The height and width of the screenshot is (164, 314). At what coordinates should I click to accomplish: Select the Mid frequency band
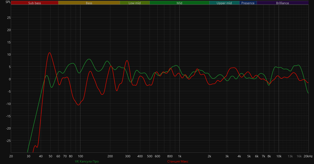(x=180, y=3)
